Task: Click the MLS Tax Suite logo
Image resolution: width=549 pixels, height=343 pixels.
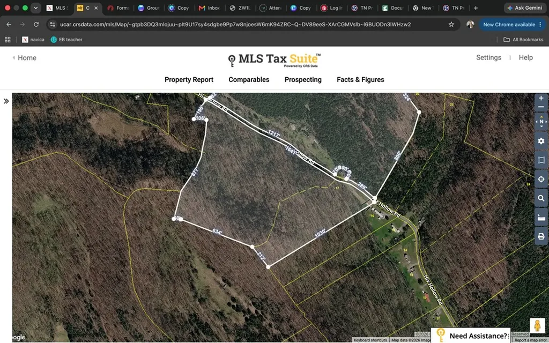Action: tap(274, 60)
